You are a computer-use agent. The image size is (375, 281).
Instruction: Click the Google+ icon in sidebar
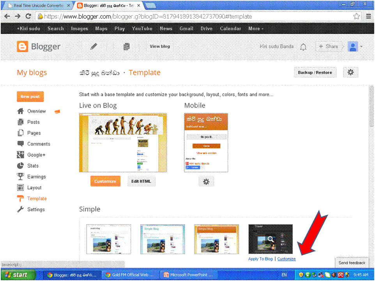[x=21, y=155]
